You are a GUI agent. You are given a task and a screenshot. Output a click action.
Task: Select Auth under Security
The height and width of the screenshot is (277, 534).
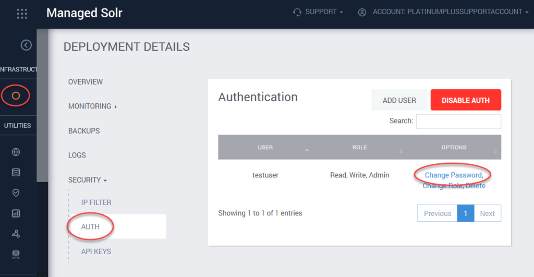[90, 227]
